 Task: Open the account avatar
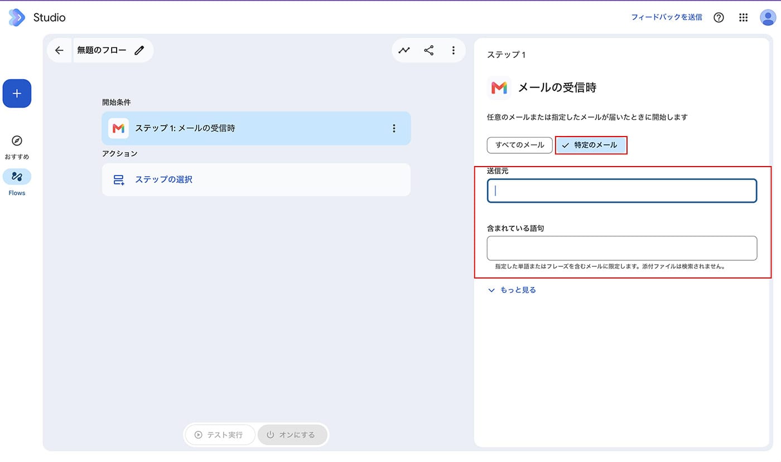(x=768, y=17)
